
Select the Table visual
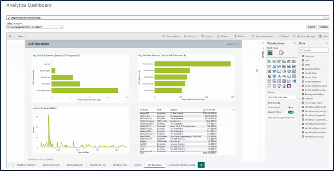pos(279,81)
